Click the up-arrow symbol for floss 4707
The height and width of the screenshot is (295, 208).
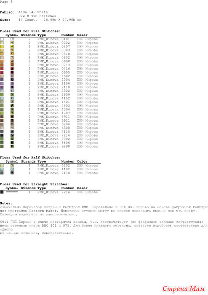(x=12, y=113)
